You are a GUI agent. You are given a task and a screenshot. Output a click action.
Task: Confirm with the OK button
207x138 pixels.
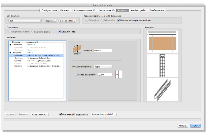click(195, 126)
